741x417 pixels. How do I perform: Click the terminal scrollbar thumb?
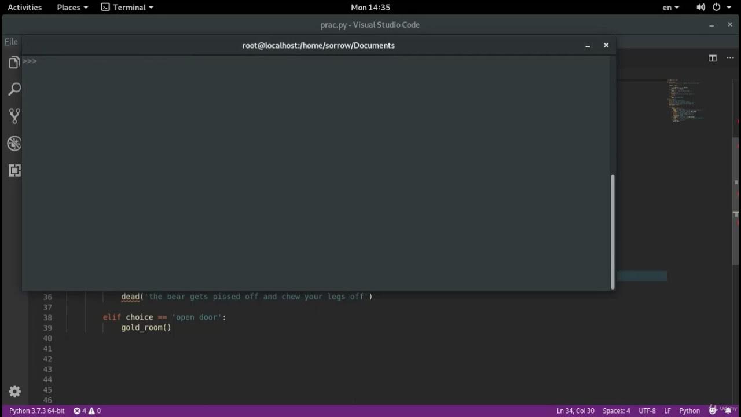612,232
